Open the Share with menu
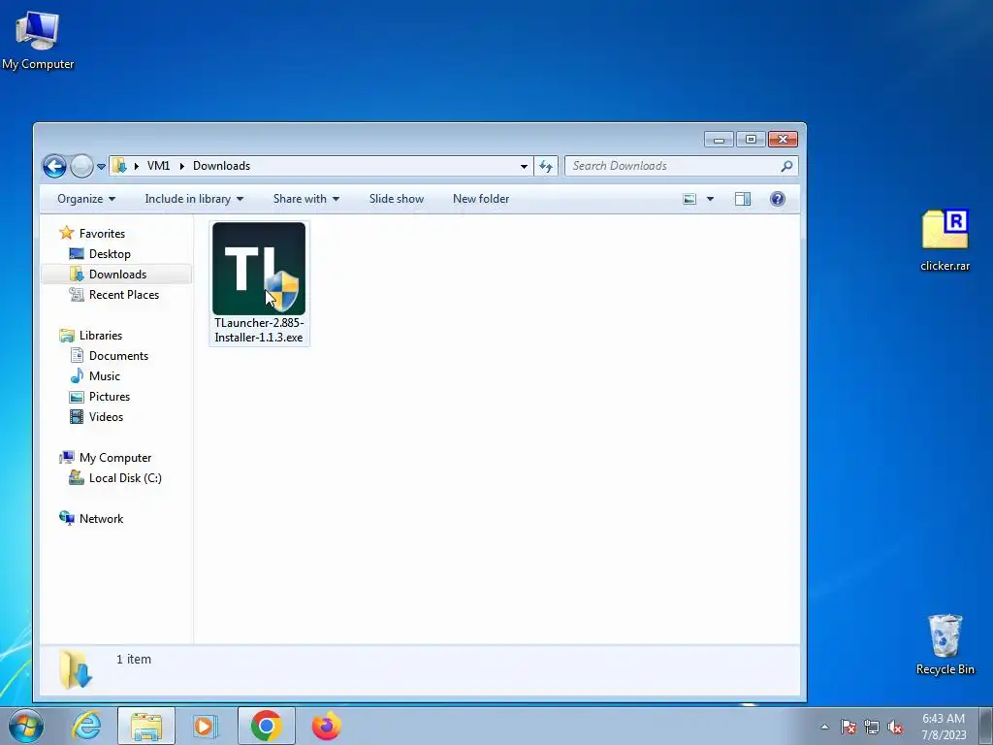 coord(305,199)
